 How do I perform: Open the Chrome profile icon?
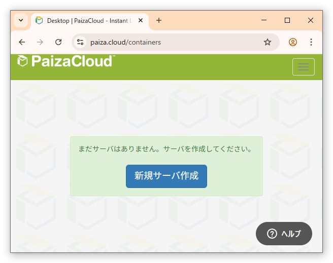(x=293, y=42)
